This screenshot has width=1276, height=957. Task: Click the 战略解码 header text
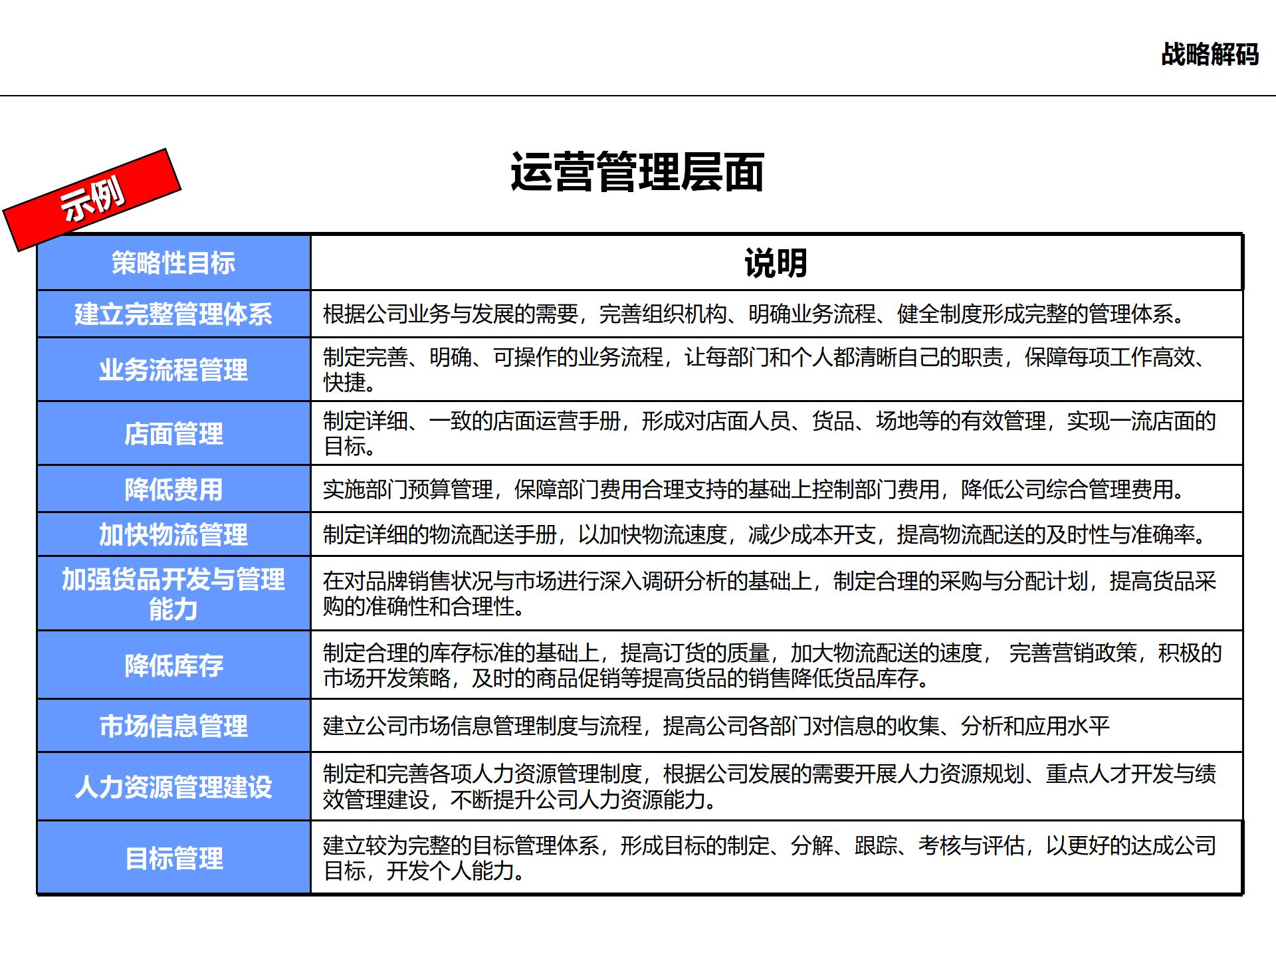pyautogui.click(x=1209, y=54)
